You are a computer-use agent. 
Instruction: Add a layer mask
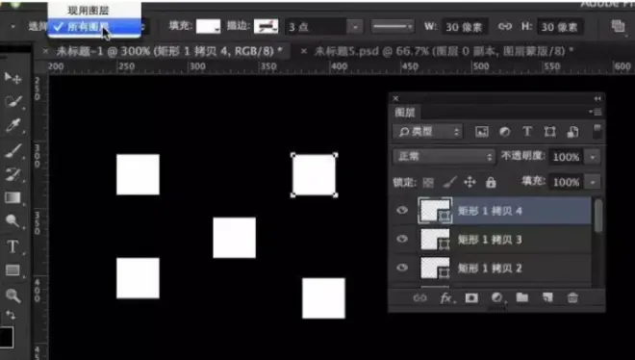pyautogui.click(x=471, y=298)
